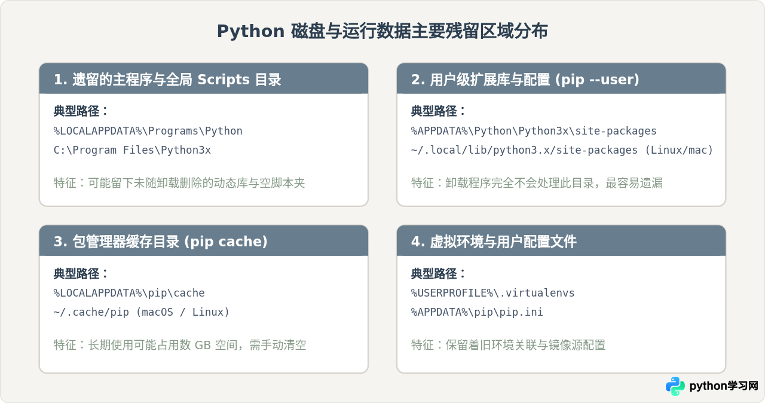Select header '2. 用户级扩展库与配置 (pip --user)'

561,79
